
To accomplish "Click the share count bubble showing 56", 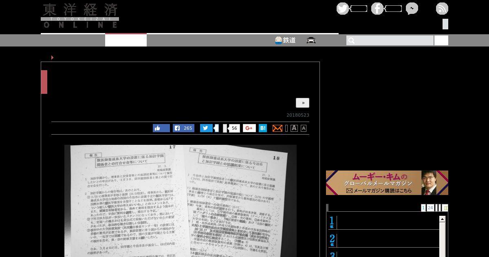I will coord(234,128).
